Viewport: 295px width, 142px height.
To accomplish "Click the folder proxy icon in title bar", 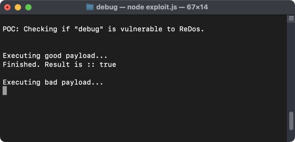I will coord(90,7).
